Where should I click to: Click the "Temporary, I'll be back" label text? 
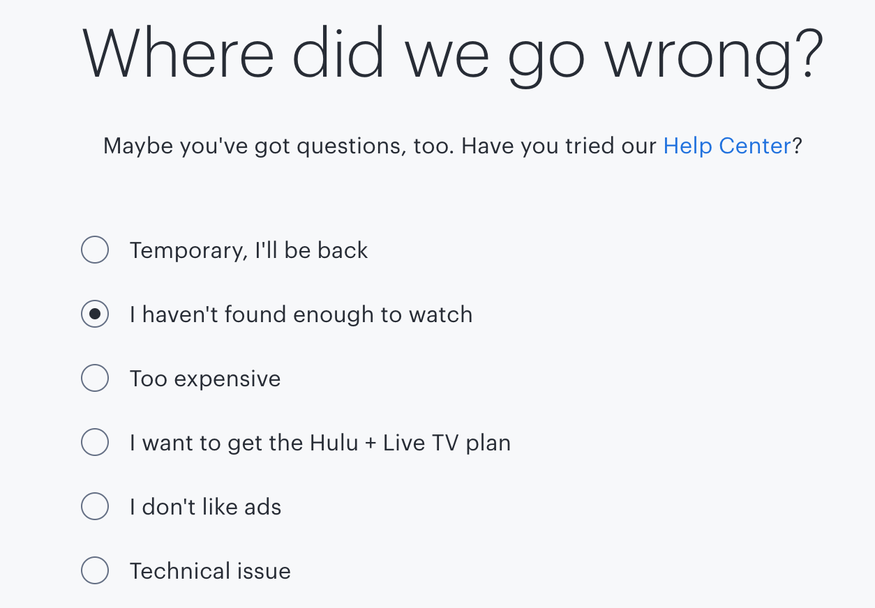click(248, 250)
